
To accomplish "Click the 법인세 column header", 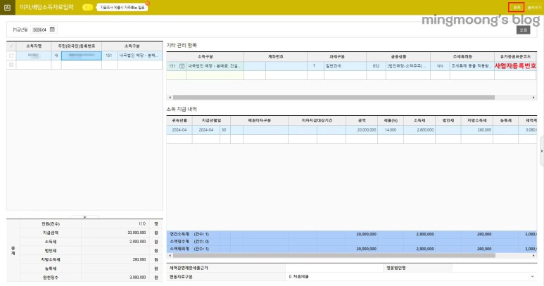I will [448, 120].
